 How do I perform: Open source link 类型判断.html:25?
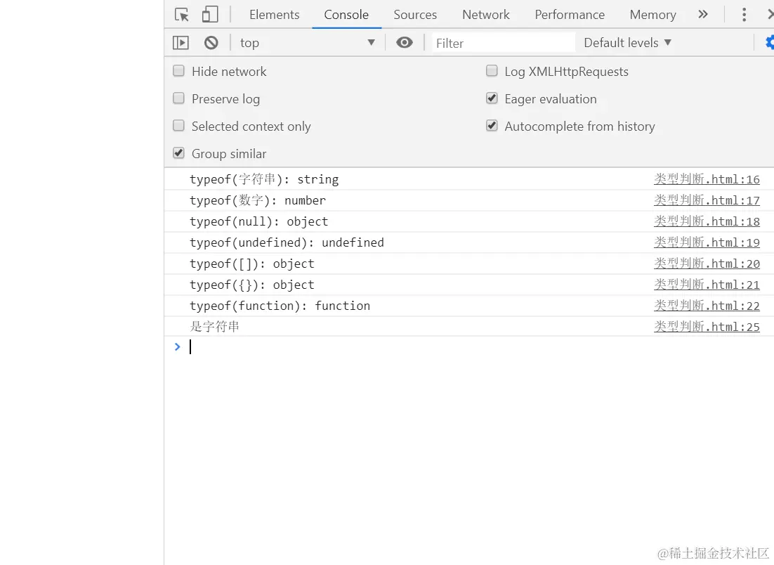tap(707, 327)
